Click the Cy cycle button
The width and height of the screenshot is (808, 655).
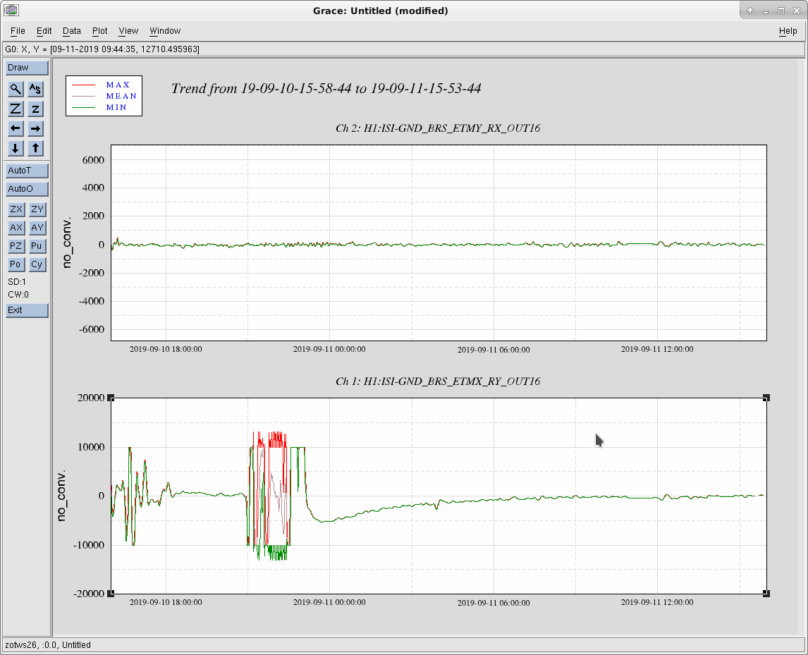(x=37, y=264)
